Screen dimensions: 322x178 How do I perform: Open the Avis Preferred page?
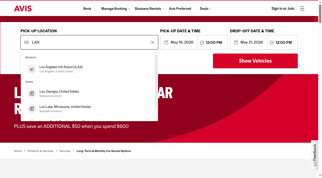point(180,9)
